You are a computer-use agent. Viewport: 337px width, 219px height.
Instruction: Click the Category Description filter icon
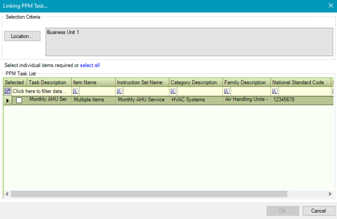173,91
